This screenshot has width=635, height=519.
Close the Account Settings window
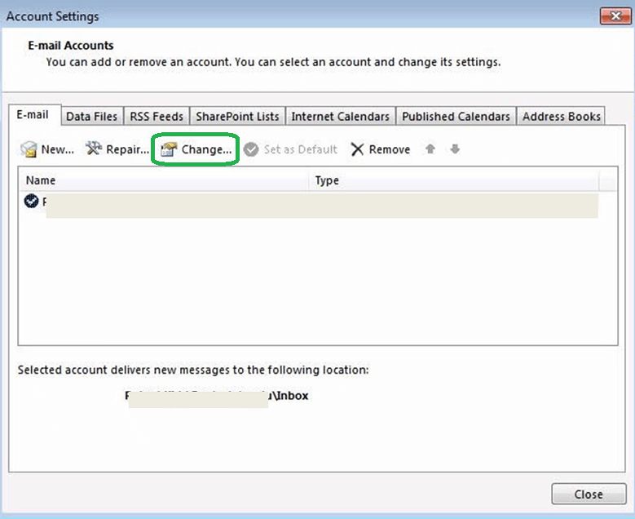(615, 16)
